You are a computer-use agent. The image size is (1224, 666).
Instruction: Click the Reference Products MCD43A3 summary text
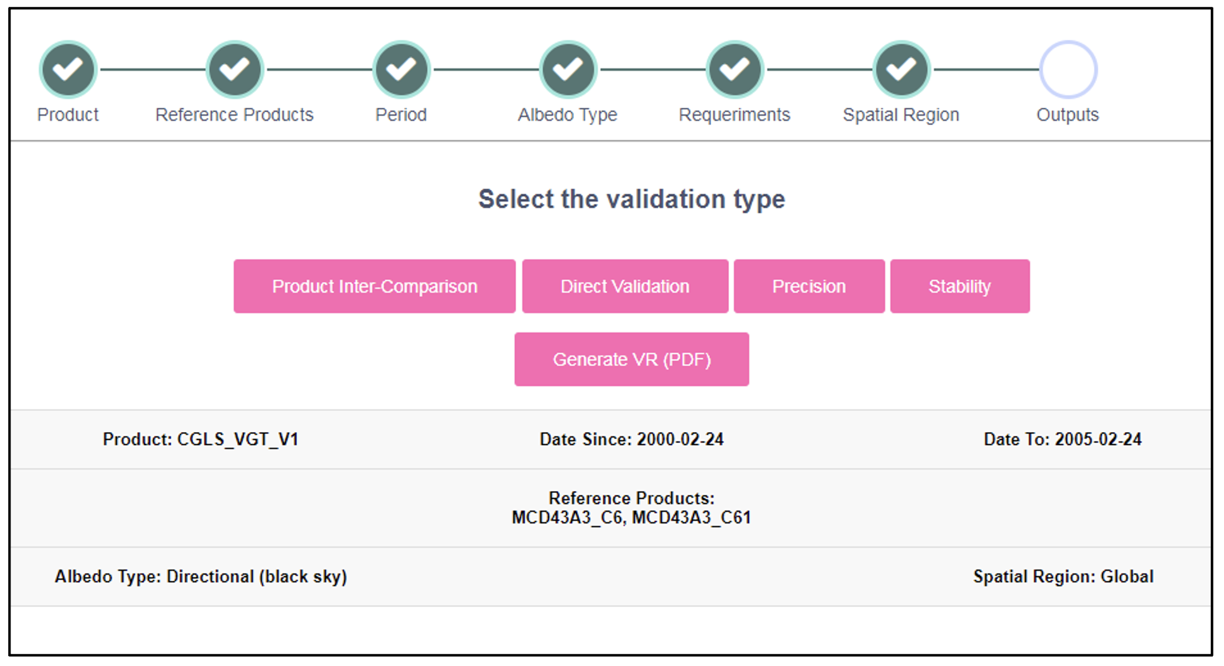tap(631, 517)
